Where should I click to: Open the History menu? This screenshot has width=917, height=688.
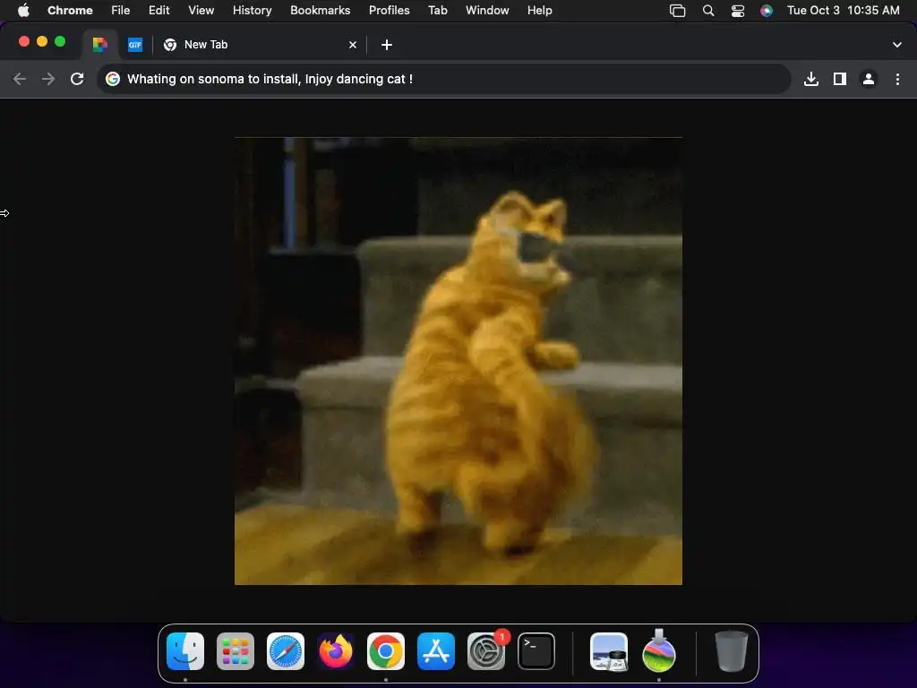[252, 10]
